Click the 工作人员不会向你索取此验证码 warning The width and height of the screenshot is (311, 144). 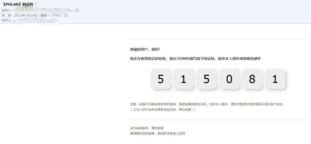(x=163, y=110)
